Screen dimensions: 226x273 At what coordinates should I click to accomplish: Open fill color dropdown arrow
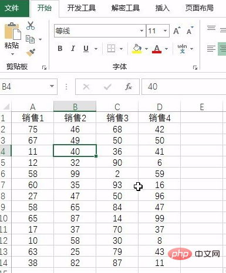point(147,49)
